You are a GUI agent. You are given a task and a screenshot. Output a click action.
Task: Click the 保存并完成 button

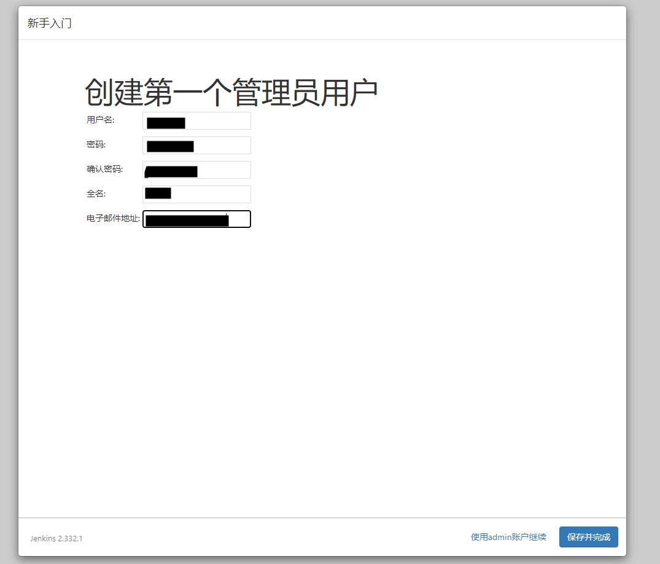(588, 536)
